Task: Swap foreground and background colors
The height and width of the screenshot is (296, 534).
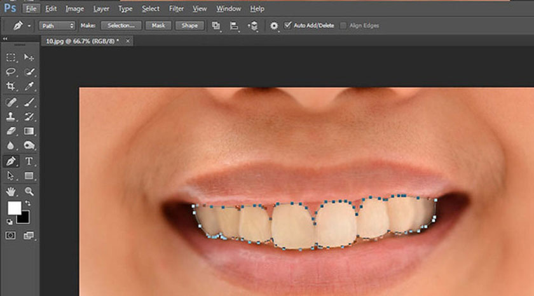Action: 27,203
